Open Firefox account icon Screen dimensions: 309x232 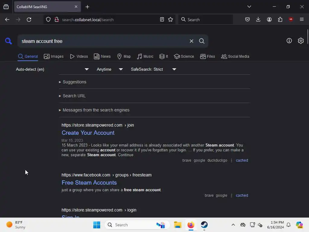(269, 19)
